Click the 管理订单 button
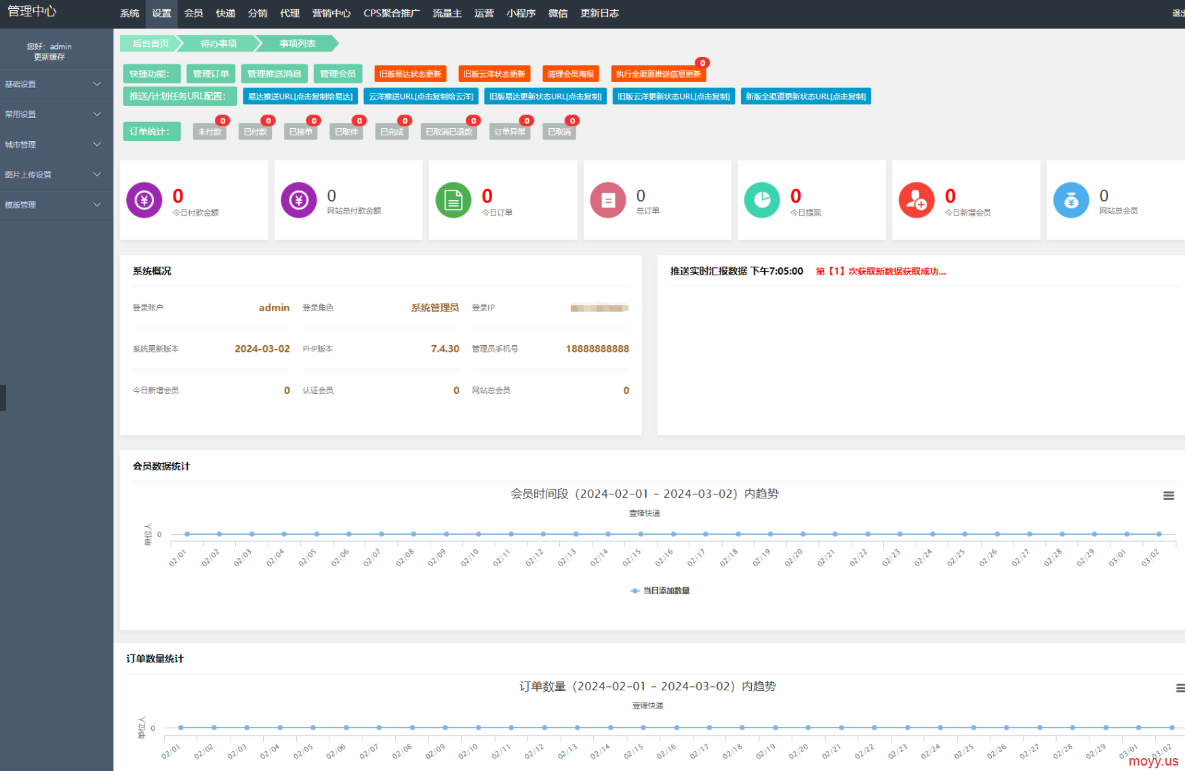 pyautogui.click(x=211, y=74)
